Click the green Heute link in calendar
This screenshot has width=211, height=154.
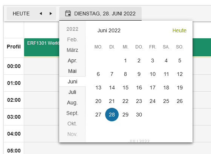tap(179, 30)
